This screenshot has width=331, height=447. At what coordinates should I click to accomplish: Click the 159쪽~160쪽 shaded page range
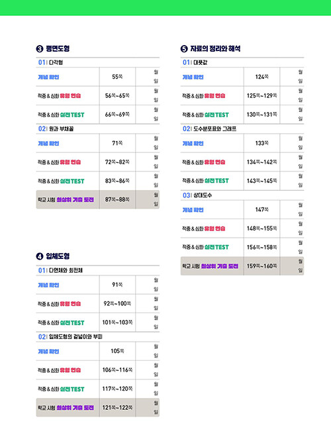(261, 266)
